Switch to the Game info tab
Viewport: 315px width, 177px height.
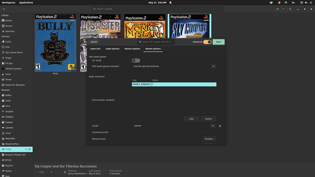(95, 49)
